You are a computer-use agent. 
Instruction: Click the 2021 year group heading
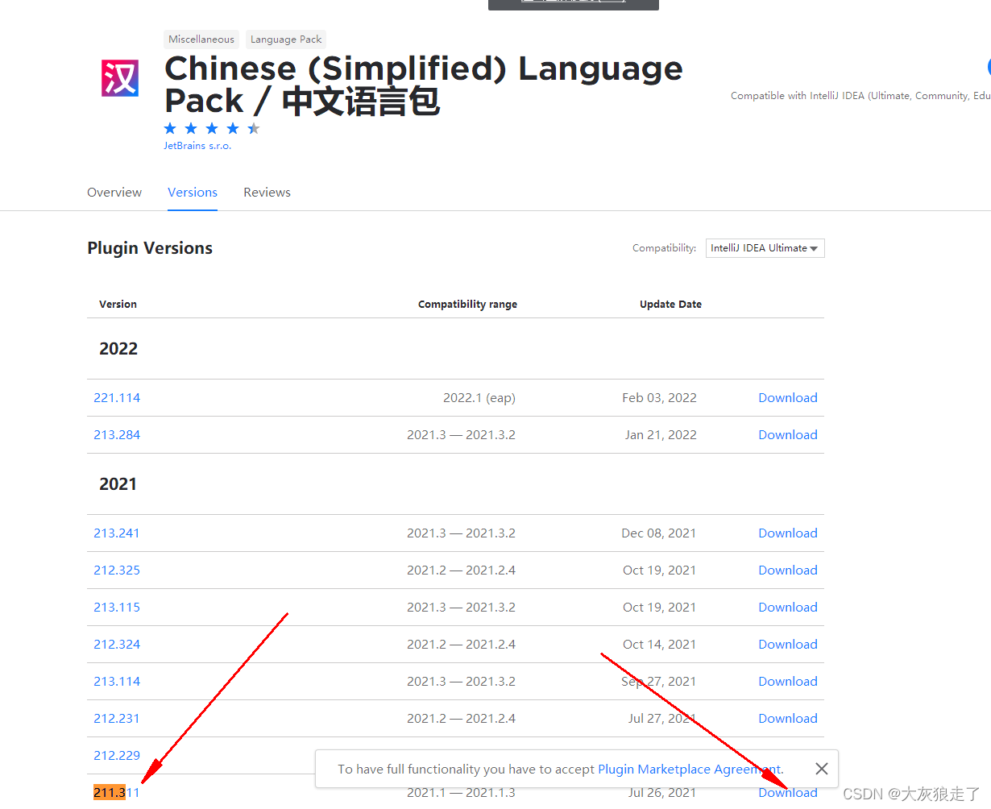[x=118, y=484]
